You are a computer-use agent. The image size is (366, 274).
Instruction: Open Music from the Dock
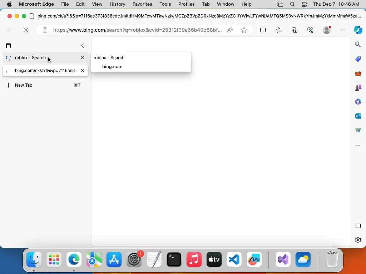click(194, 259)
